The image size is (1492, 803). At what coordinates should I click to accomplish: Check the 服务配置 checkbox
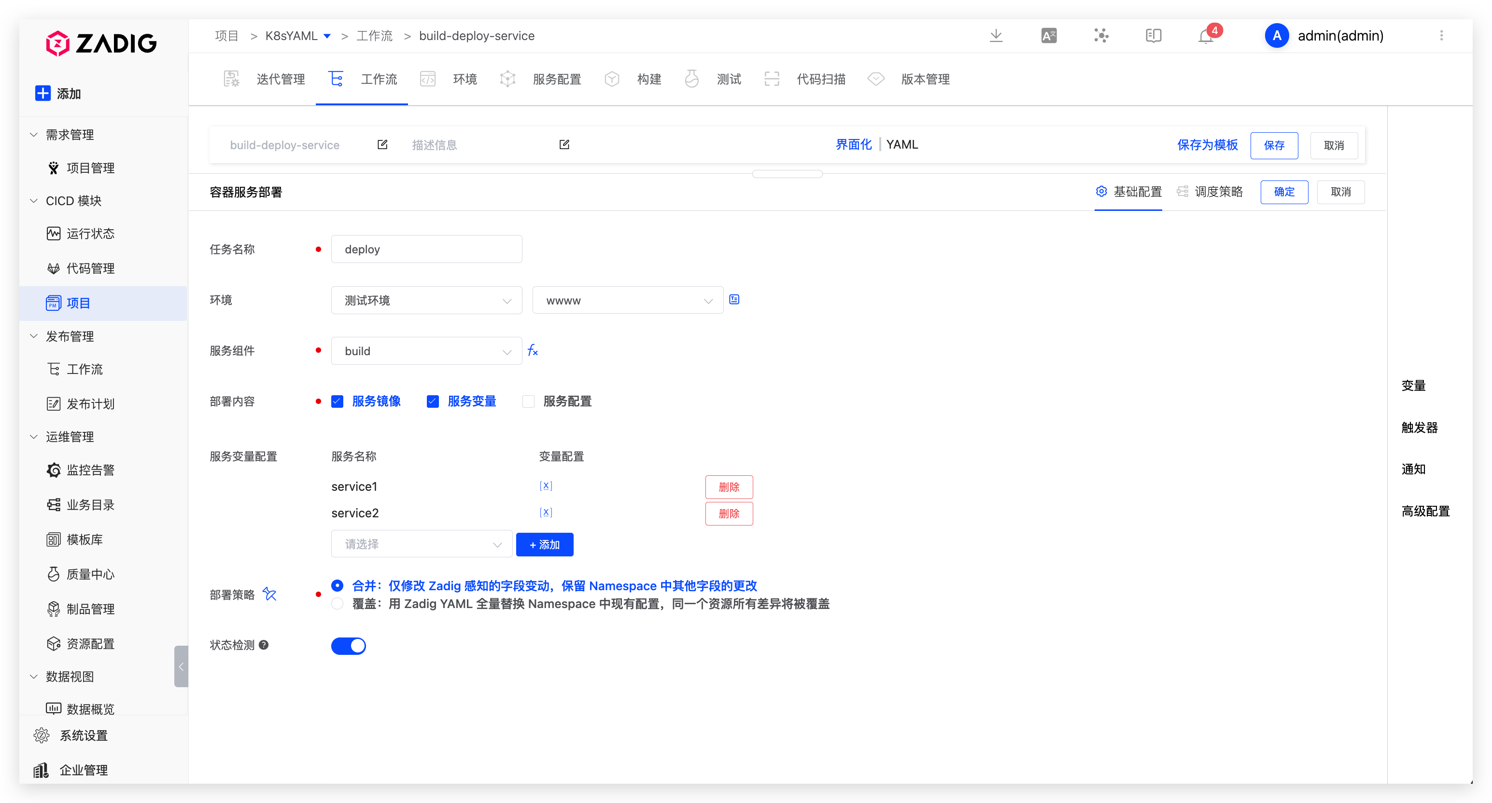pyautogui.click(x=528, y=401)
